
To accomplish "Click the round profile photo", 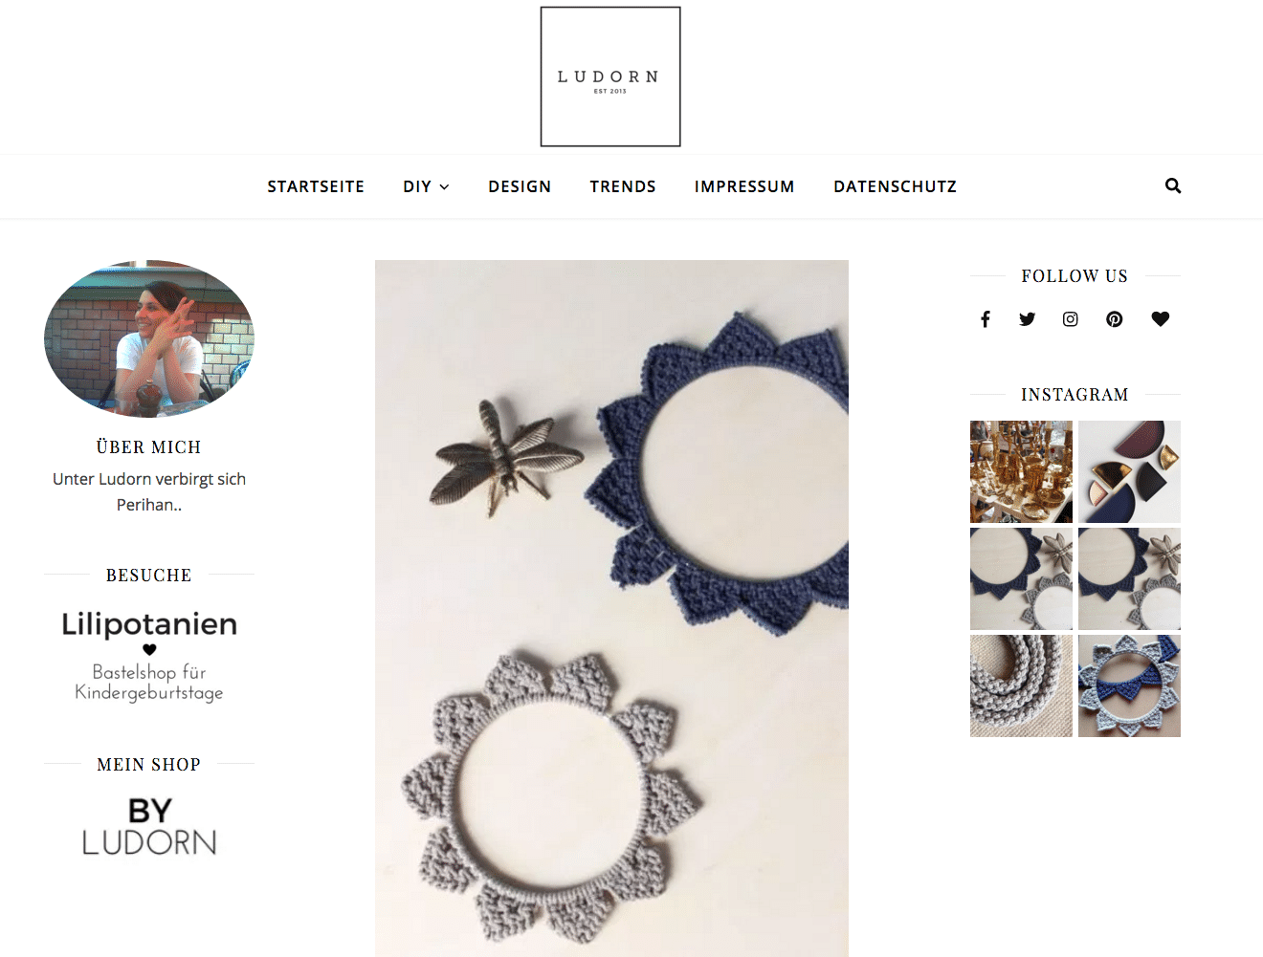I will 149,338.
